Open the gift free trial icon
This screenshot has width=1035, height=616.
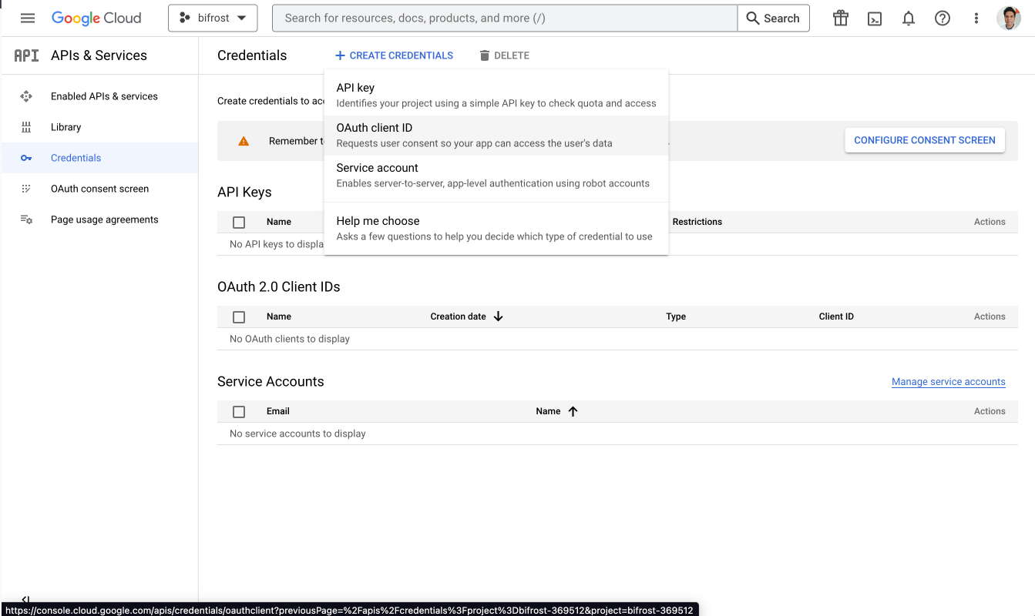841,18
